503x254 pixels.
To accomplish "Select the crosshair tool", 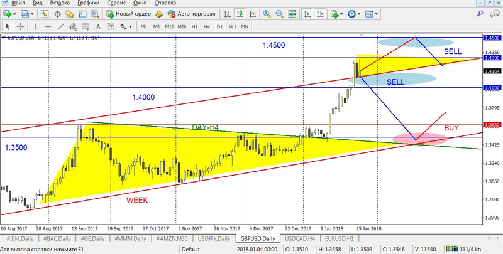I will (21, 26).
